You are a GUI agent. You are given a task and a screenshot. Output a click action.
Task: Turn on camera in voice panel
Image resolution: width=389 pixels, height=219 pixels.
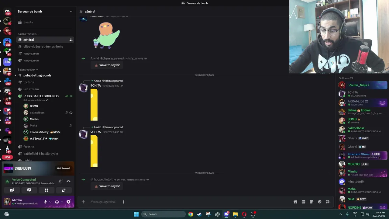coord(12,190)
